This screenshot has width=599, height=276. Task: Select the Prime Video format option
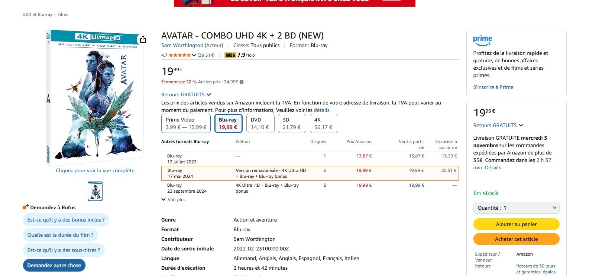186,123
